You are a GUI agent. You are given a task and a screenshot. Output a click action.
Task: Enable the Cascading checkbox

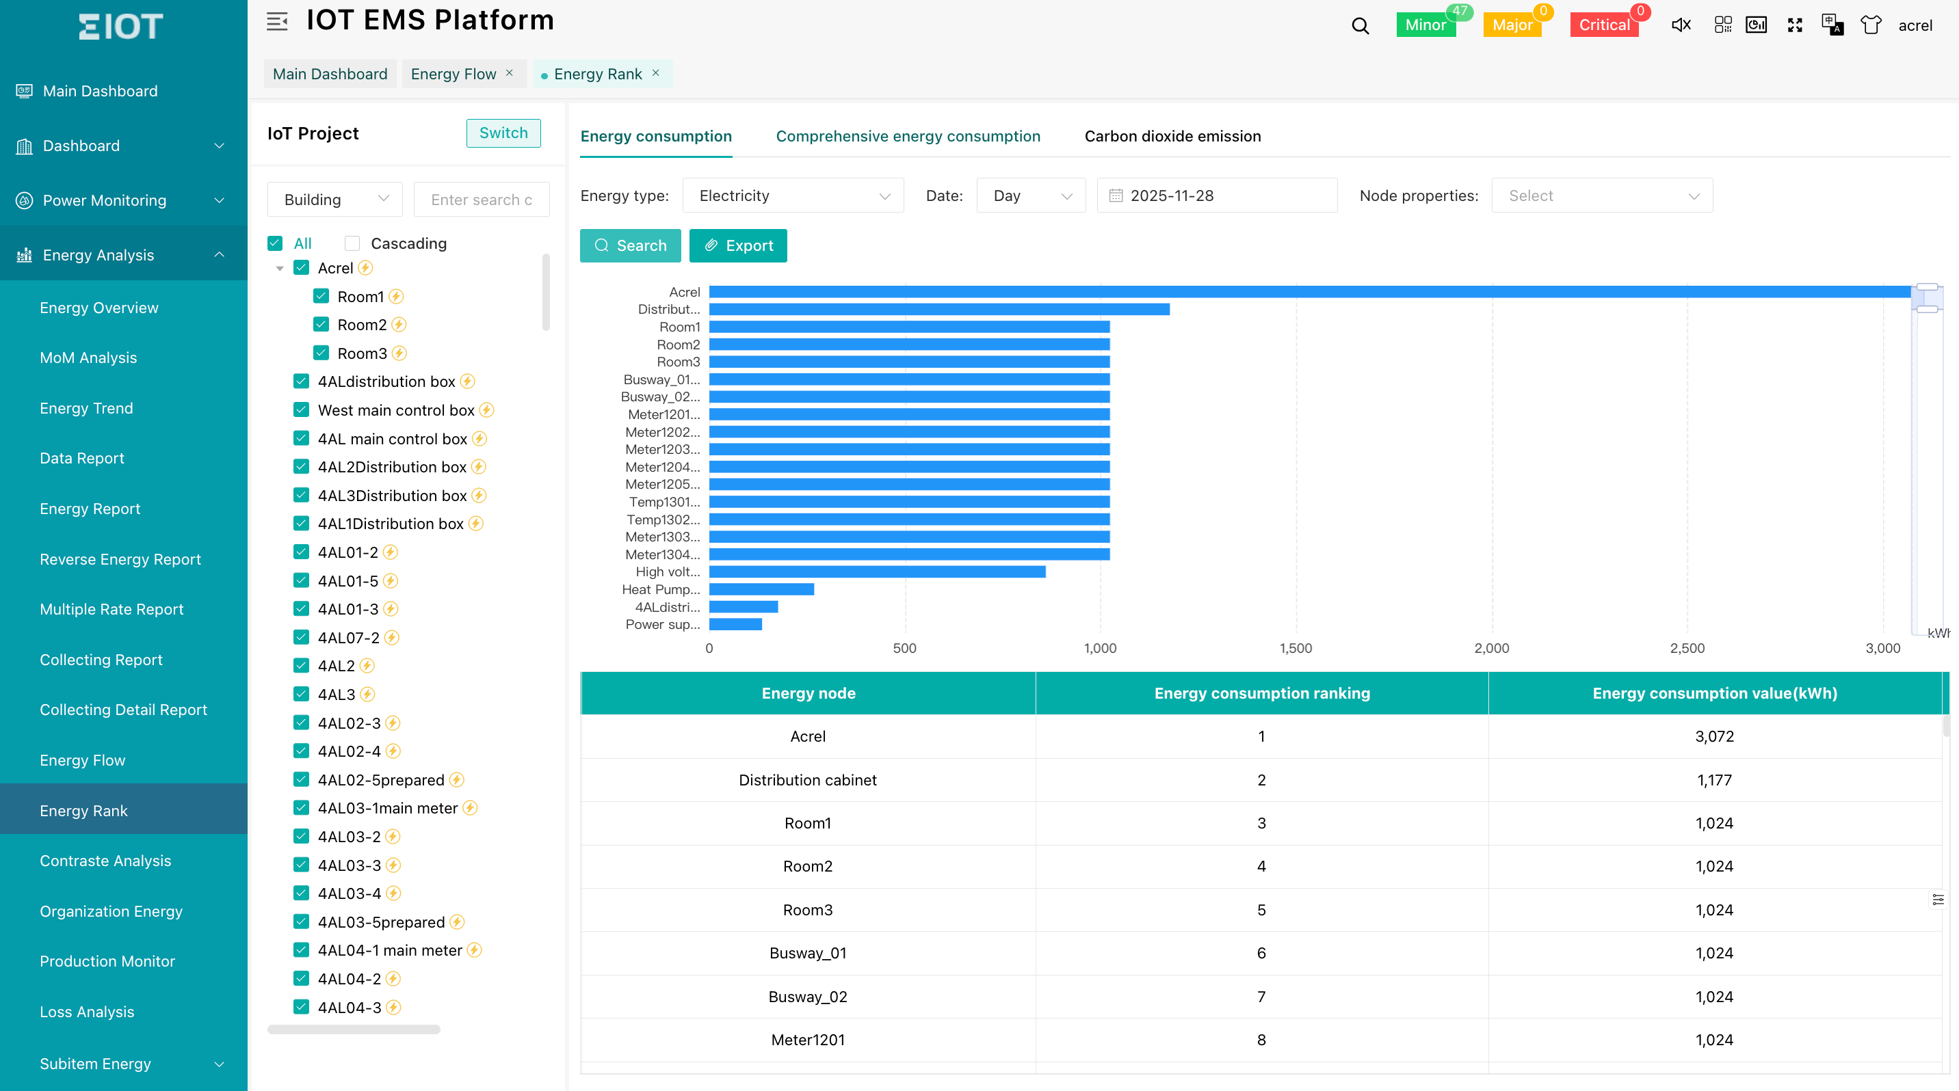tap(352, 243)
